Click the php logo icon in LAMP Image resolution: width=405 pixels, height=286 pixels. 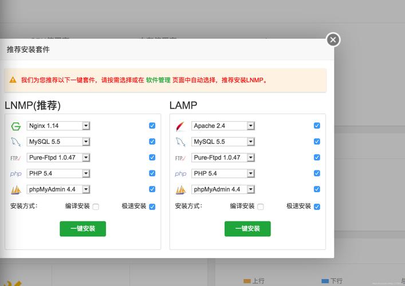click(x=180, y=174)
